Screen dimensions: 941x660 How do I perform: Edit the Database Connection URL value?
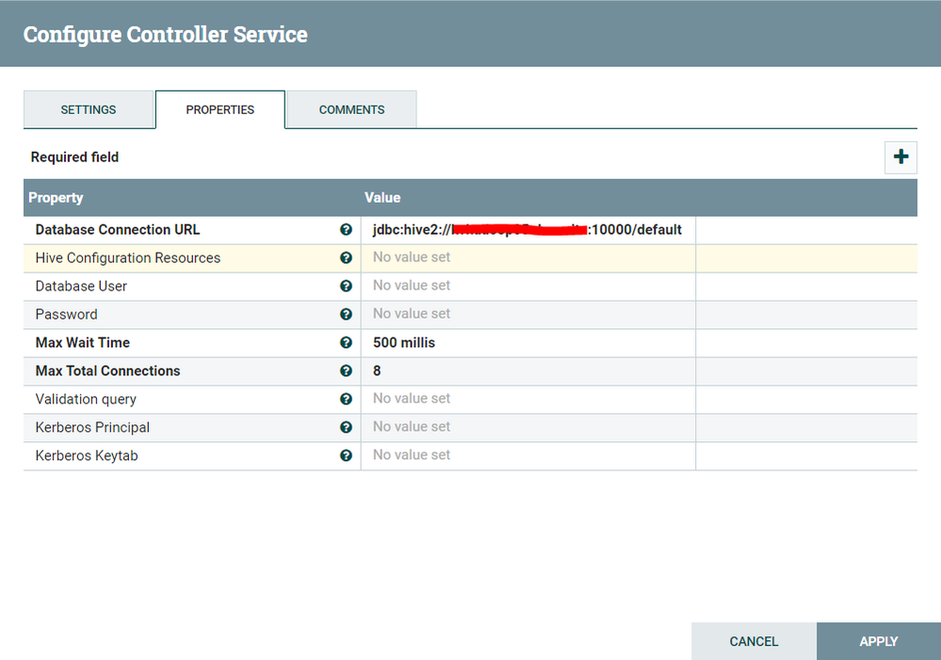527,230
